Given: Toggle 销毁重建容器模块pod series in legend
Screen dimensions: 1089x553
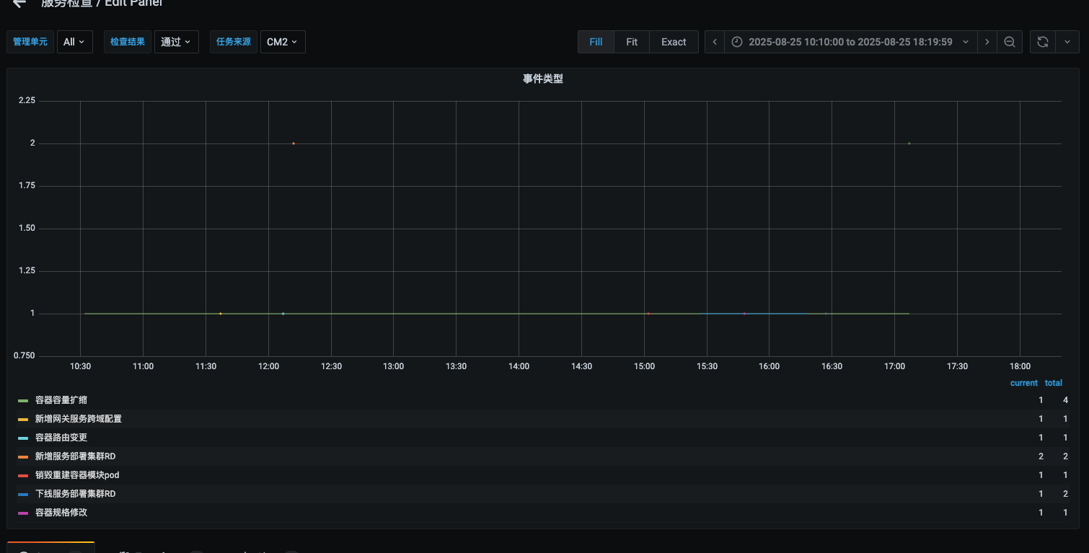Looking at the screenshot, I should coord(77,475).
